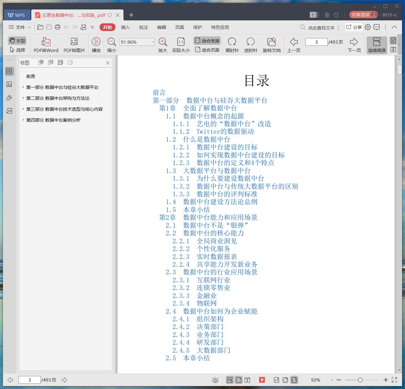The image size is (405, 389).
Task: Open the 文件 menu dropdown
Action: 19,27
